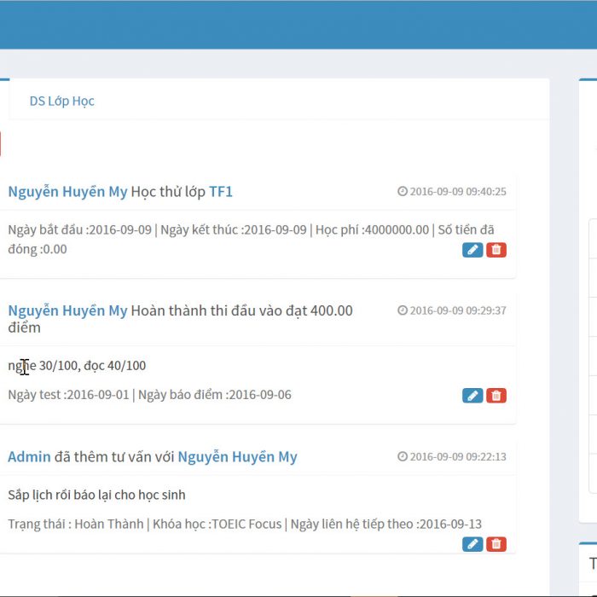Open Nguyễn Huyền My in the Hoàn thành thi entry
The height and width of the screenshot is (597, 597).
point(67,310)
